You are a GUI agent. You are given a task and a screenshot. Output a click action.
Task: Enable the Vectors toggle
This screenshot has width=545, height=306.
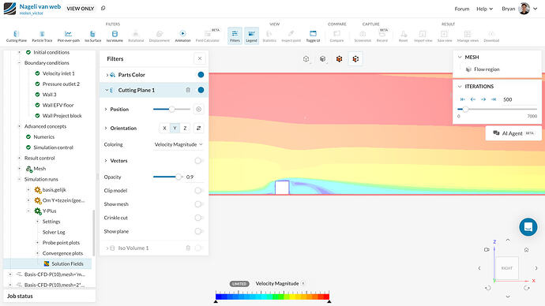pyautogui.click(x=198, y=161)
